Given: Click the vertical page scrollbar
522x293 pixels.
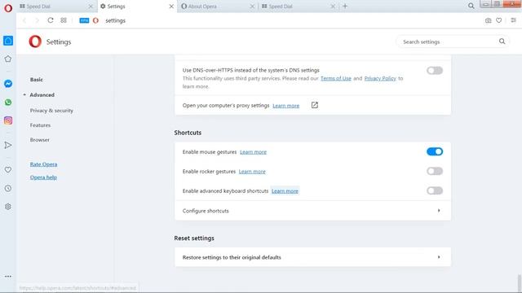Looking at the screenshot, I should coord(519,283).
